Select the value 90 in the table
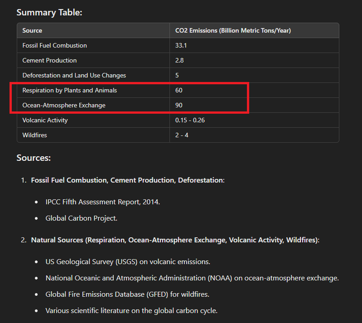 179,105
